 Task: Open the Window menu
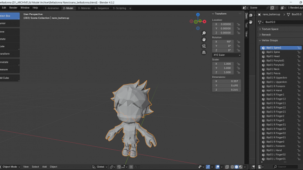pos(25,8)
